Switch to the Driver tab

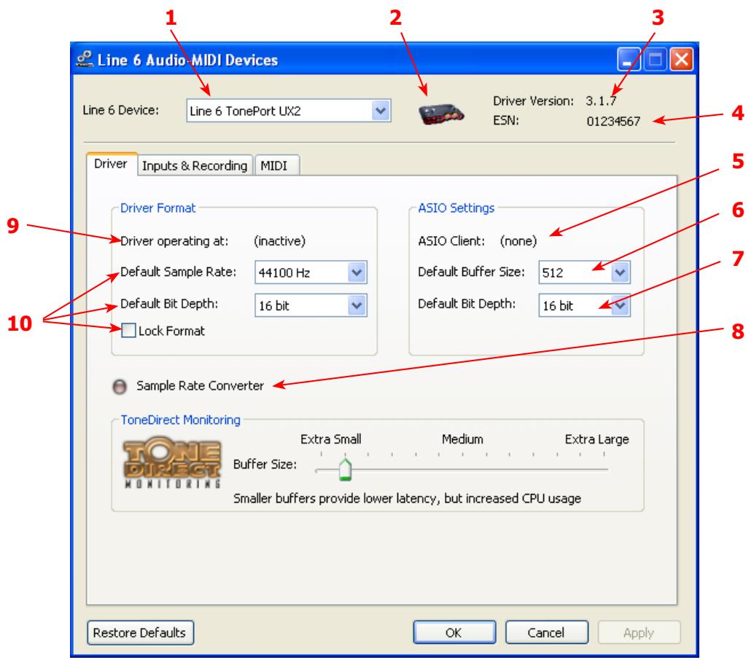pos(111,164)
